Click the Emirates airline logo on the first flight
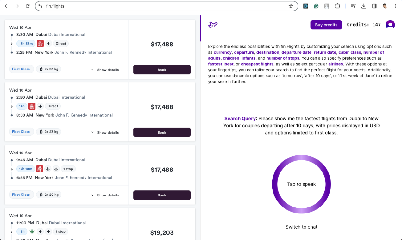 [41, 43]
